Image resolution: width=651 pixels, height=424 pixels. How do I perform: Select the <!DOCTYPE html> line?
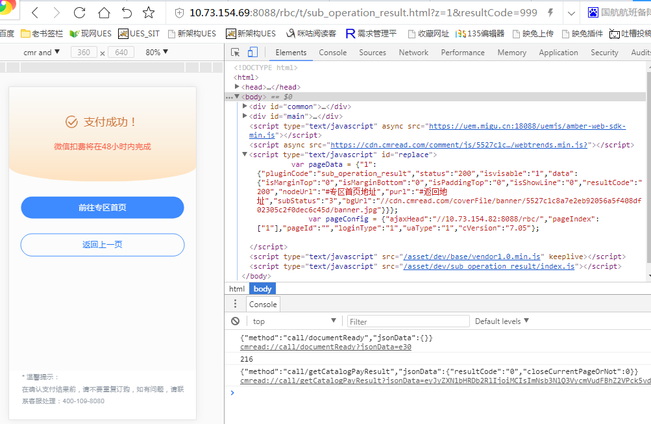(265, 68)
